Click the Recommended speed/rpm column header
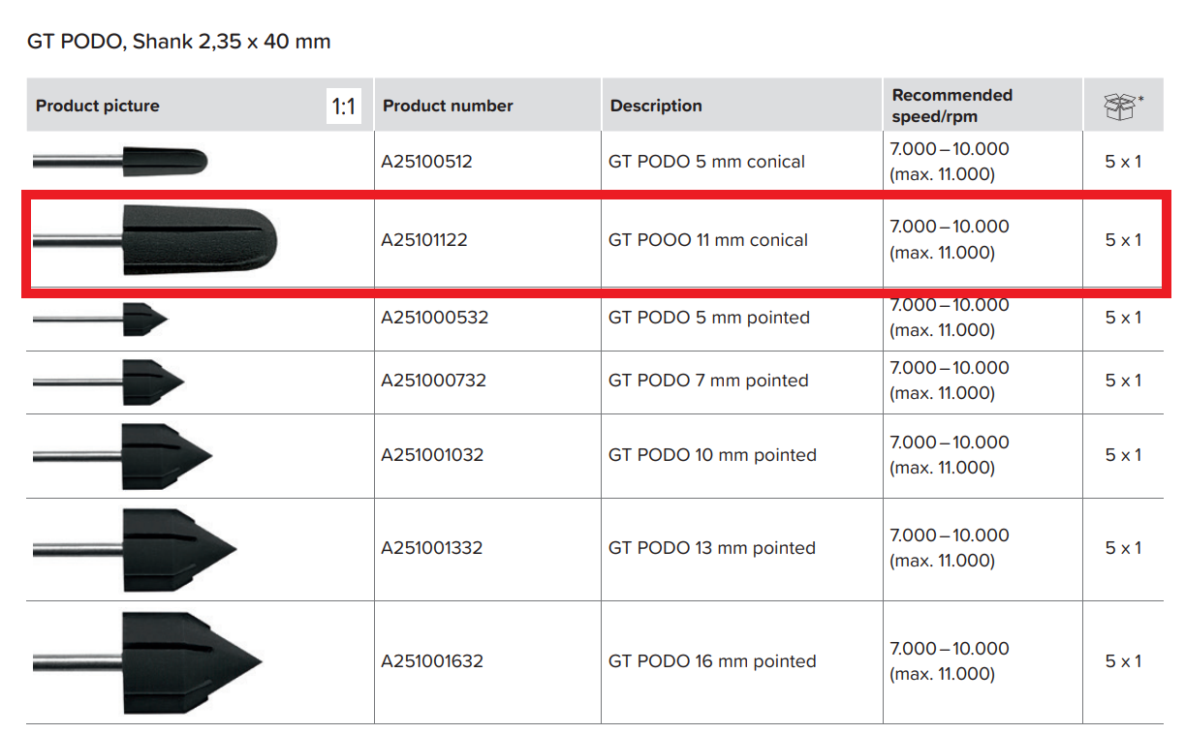The image size is (1185, 734). [x=951, y=106]
